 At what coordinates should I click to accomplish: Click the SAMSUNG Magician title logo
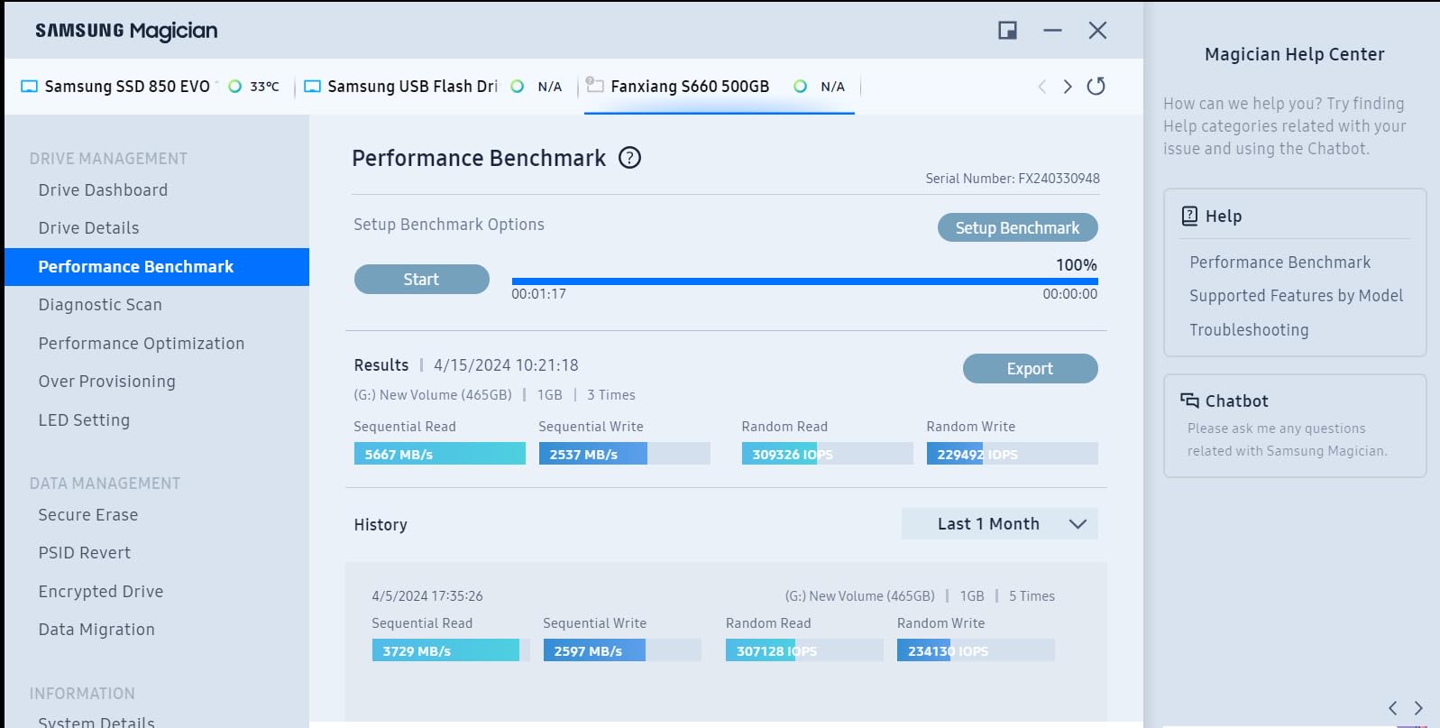126,32
